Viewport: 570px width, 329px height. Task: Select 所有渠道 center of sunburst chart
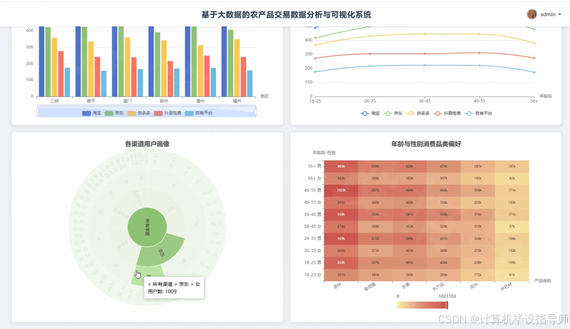(x=147, y=227)
